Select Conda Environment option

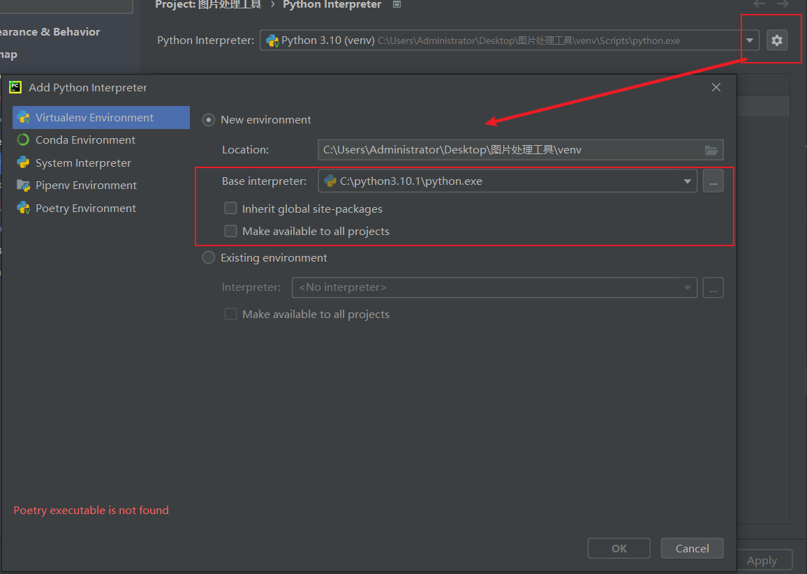(101, 140)
